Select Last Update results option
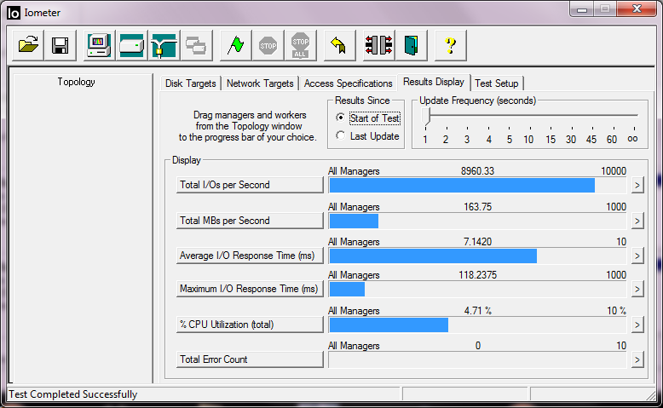The image size is (663, 408). tap(367, 136)
